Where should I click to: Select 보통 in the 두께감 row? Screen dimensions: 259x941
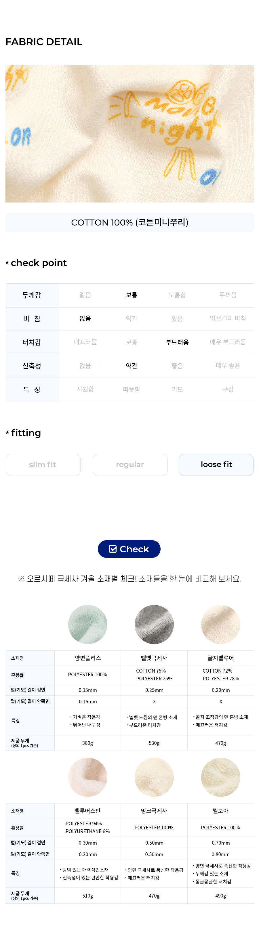pyautogui.click(x=132, y=295)
